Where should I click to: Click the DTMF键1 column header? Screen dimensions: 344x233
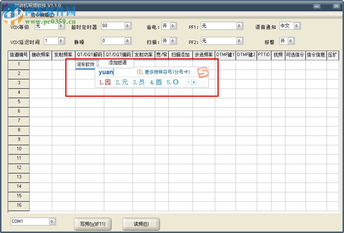(225, 55)
